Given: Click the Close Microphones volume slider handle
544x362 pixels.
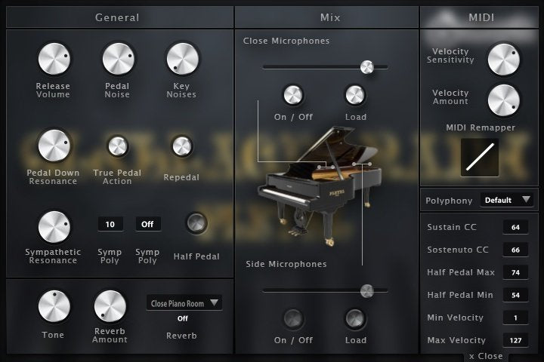Looking at the screenshot, I should click(366, 67).
